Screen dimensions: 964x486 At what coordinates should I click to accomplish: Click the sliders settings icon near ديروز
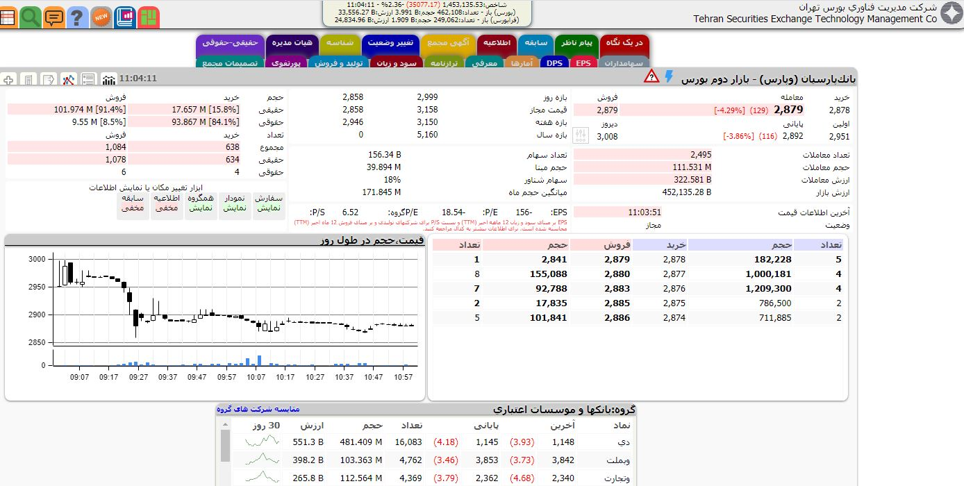click(x=581, y=135)
